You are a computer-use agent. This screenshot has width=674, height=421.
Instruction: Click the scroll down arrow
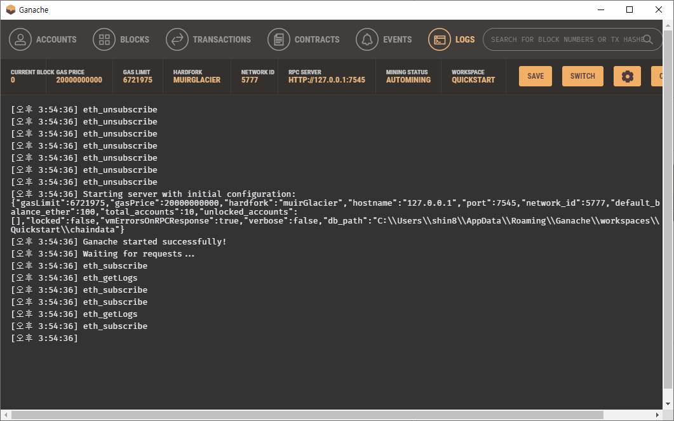668,404
